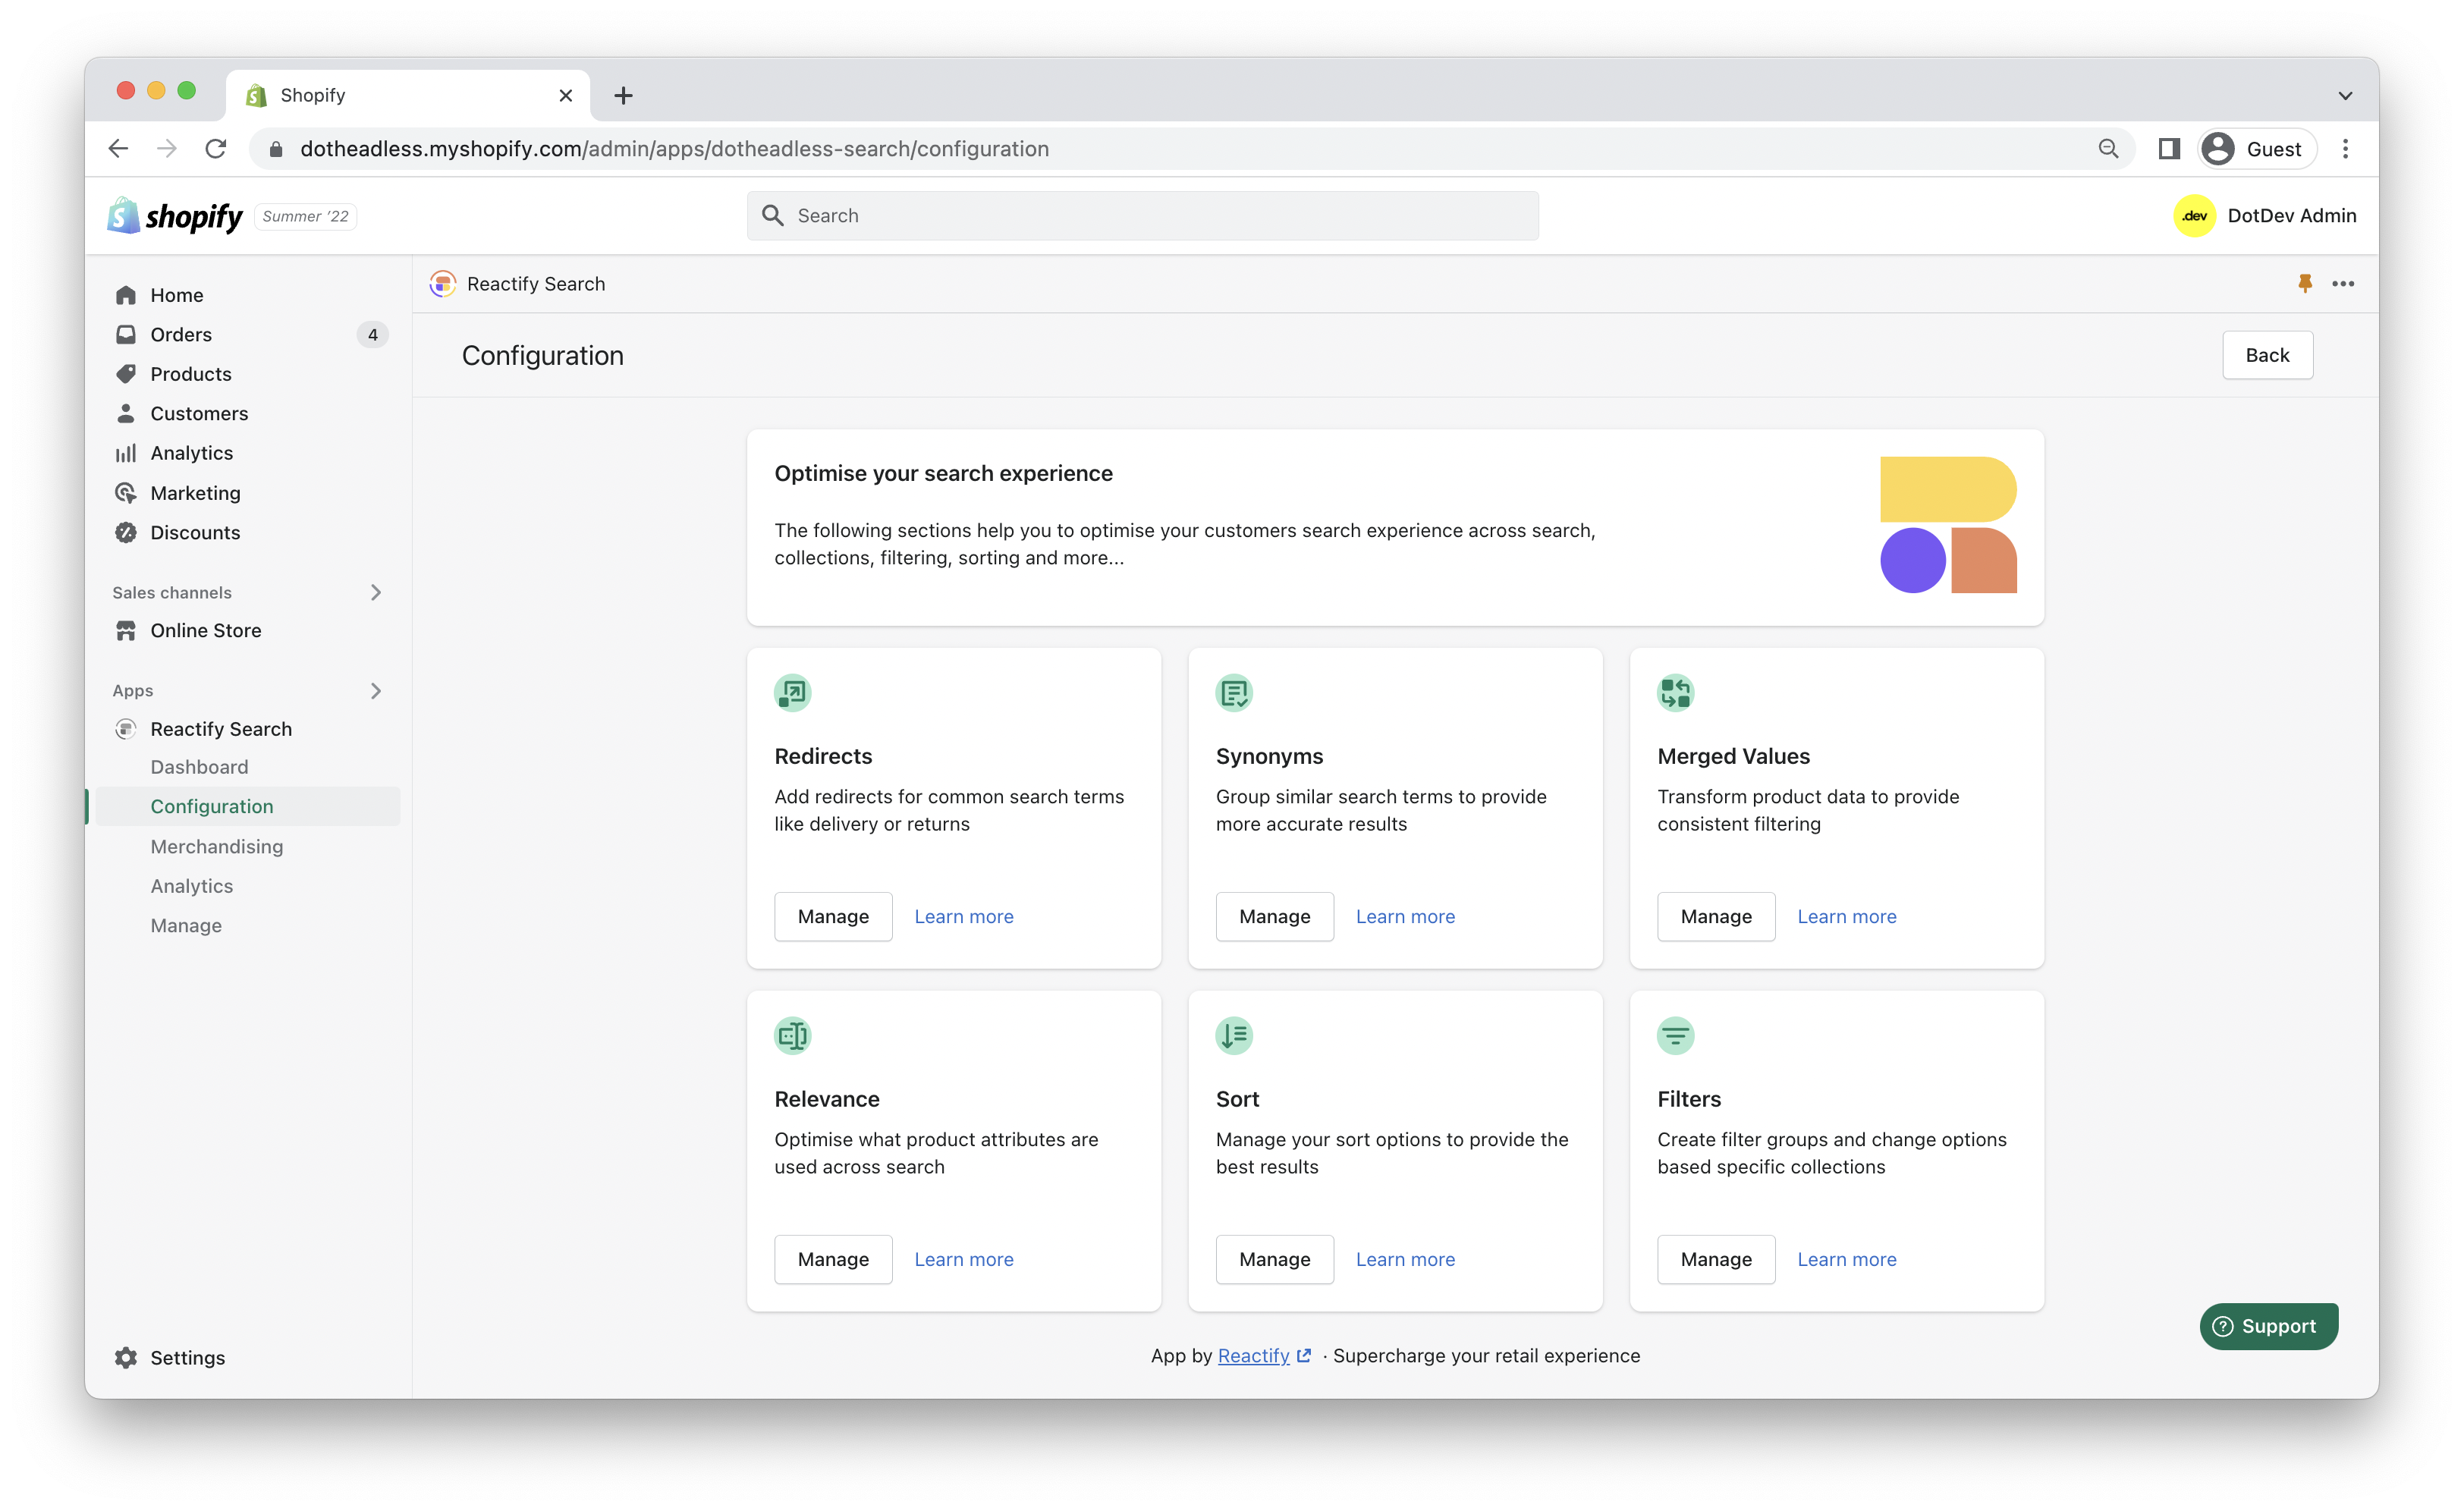Click the Orders count badge 4
The image size is (2464, 1511).
(x=373, y=334)
